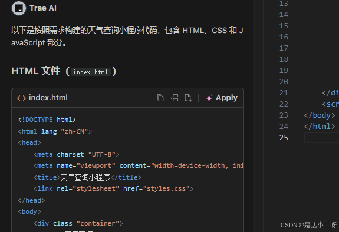Click the div class="container" line
The height and width of the screenshot is (232, 339).
78,223
